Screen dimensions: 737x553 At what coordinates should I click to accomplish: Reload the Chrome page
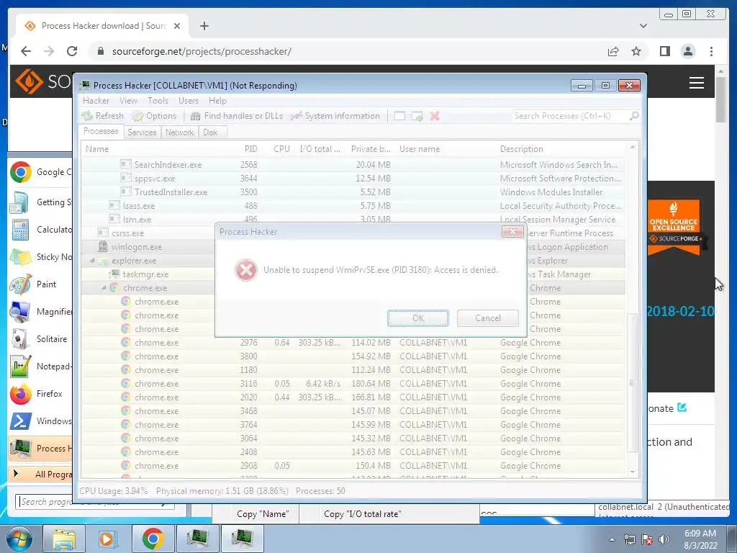tap(72, 51)
